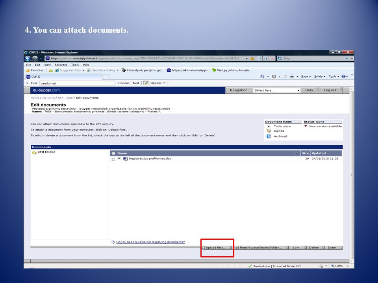Click the browser Forward arrow button

[x=35, y=58]
